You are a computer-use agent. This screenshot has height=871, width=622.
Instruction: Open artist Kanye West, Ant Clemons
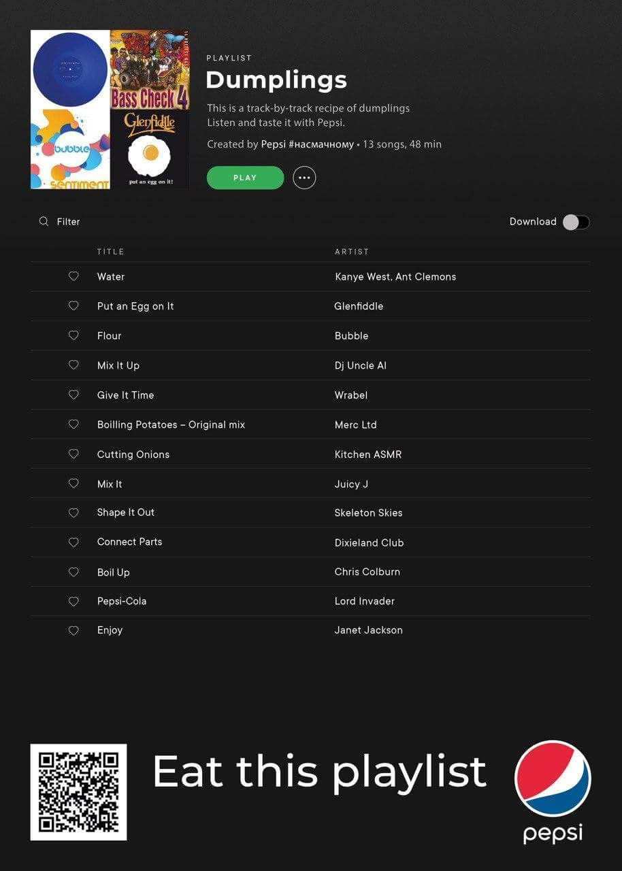point(395,277)
